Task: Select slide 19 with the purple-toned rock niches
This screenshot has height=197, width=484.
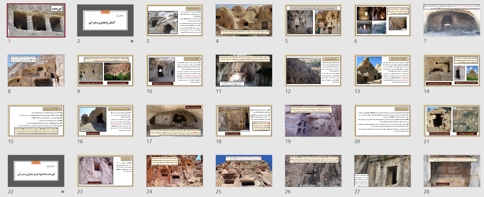Action: click(x=313, y=121)
